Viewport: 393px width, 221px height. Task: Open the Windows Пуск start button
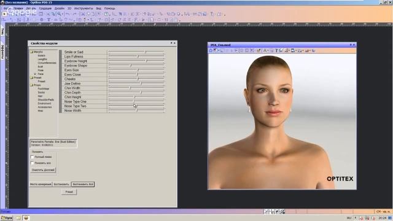pos(7,218)
